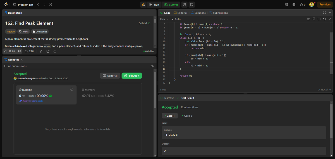Select the Runtime stats card
The image size is (335, 159).
pyautogui.click(x=46, y=95)
